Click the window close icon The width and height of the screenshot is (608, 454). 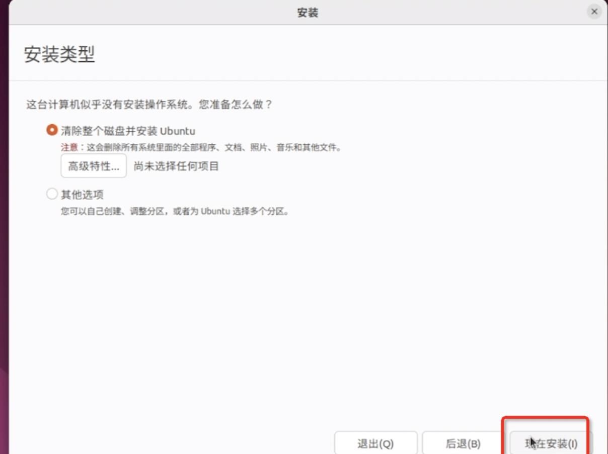point(594,11)
